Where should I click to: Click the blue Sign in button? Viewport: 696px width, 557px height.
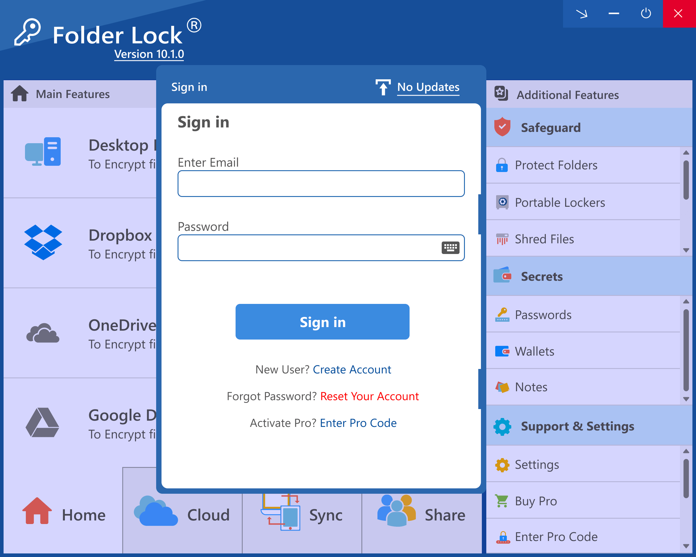tap(322, 322)
